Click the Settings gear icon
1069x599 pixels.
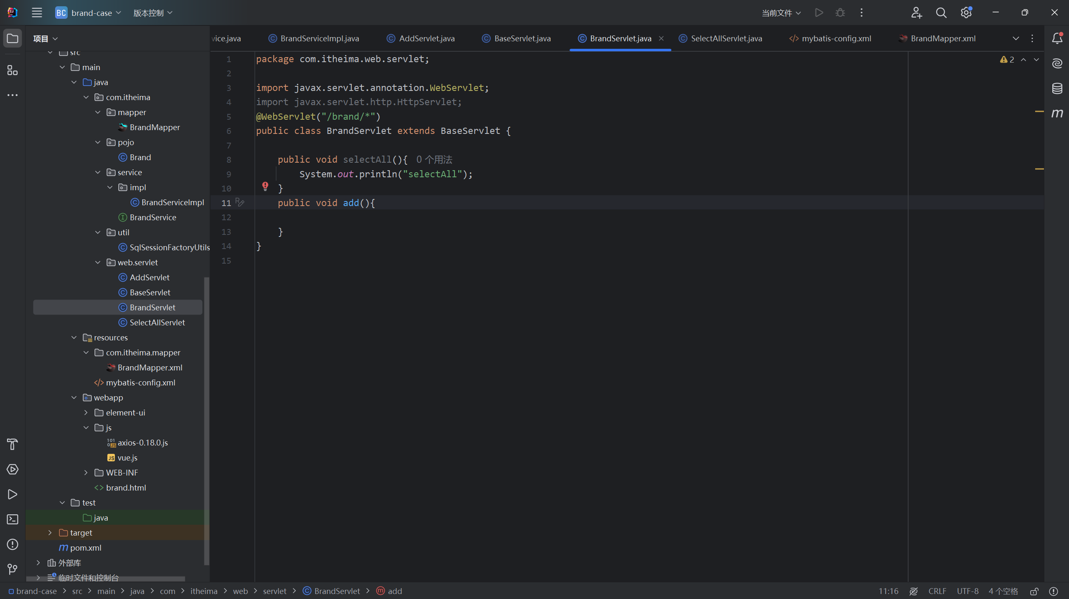[967, 13]
